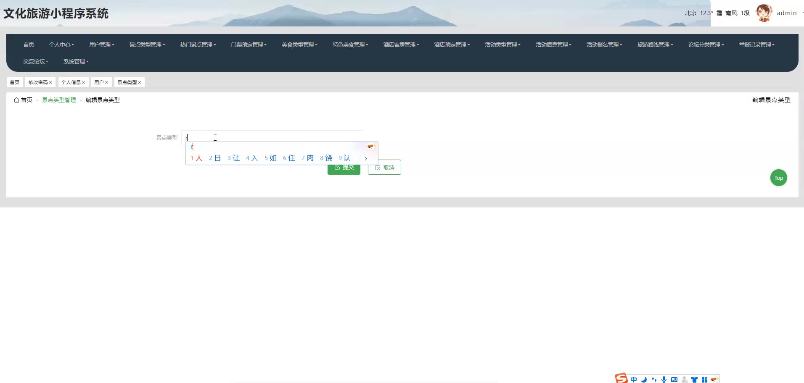
Task: Select candidate 3 让
Action: pos(233,158)
